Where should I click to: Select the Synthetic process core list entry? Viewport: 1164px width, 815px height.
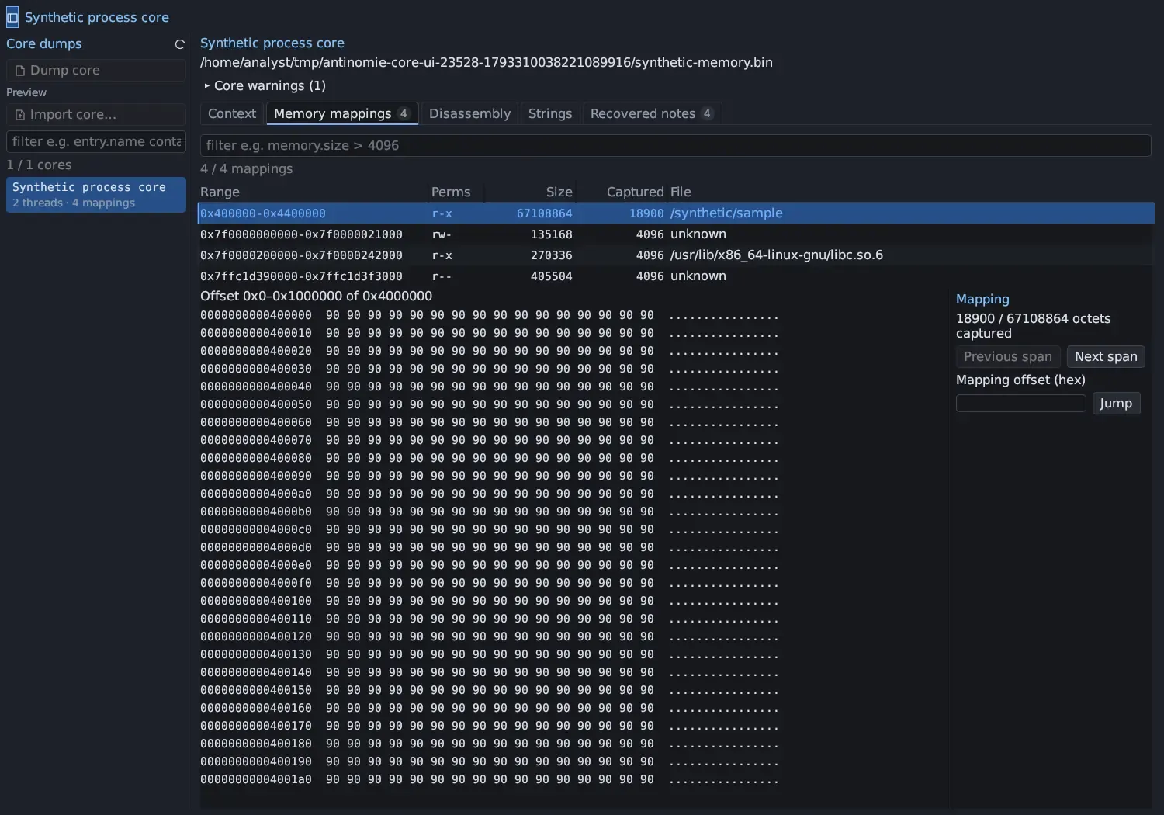point(96,195)
